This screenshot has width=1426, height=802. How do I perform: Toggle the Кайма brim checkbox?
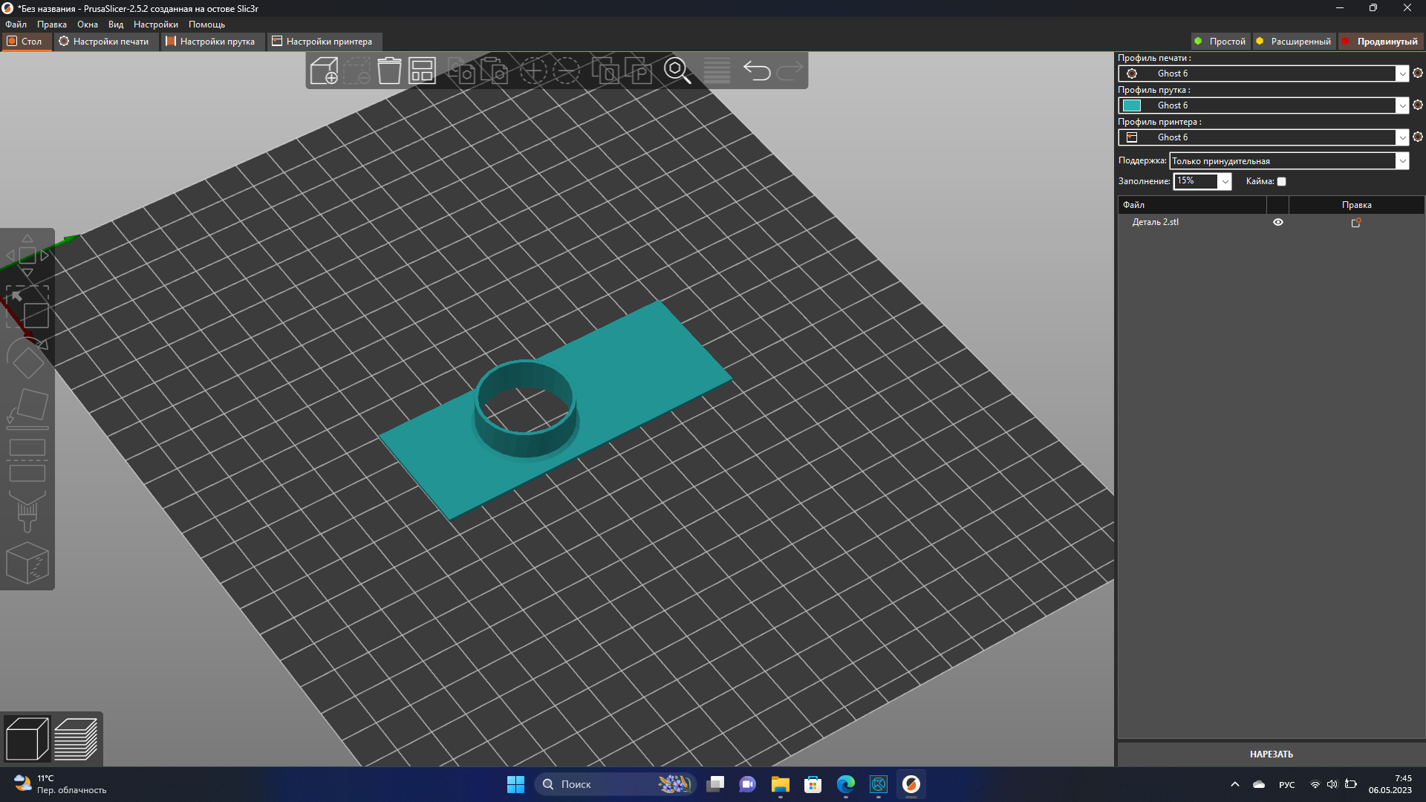coord(1281,181)
